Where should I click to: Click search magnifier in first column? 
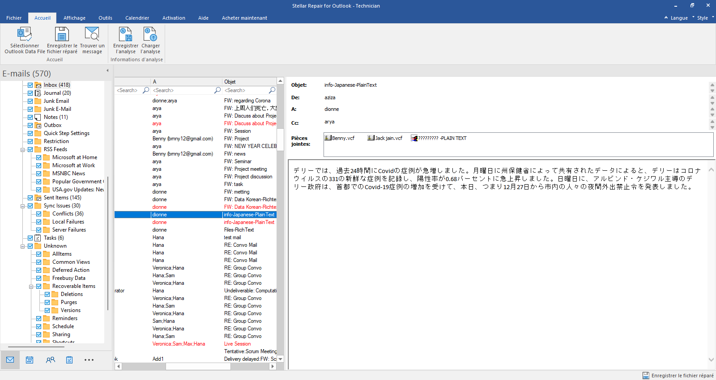[146, 90]
